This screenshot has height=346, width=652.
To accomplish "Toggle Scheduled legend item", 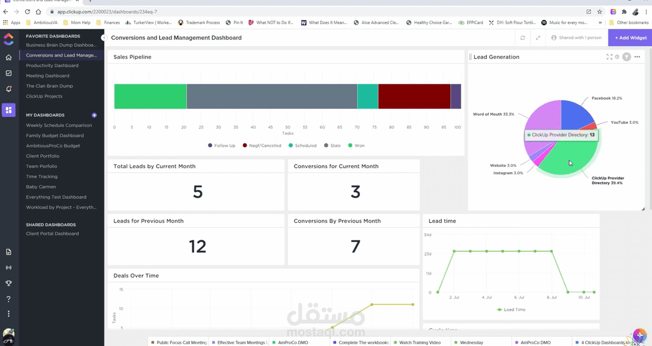I will (302, 146).
